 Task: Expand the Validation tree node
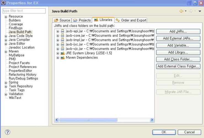click(6, 94)
